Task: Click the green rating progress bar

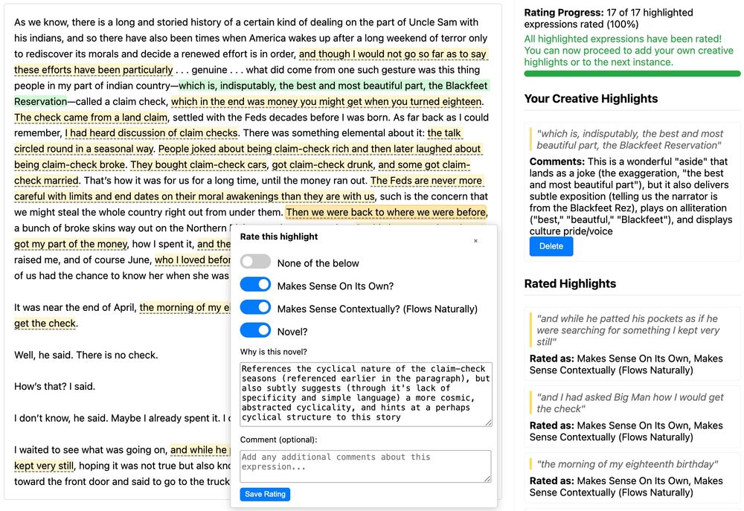Action: [632, 74]
